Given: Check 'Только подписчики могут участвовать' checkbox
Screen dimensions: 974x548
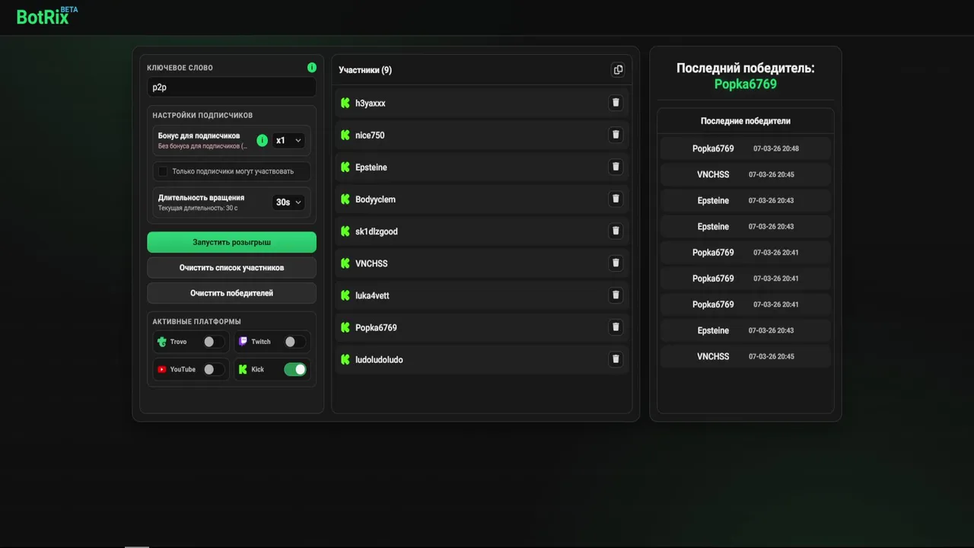Looking at the screenshot, I should [163, 171].
